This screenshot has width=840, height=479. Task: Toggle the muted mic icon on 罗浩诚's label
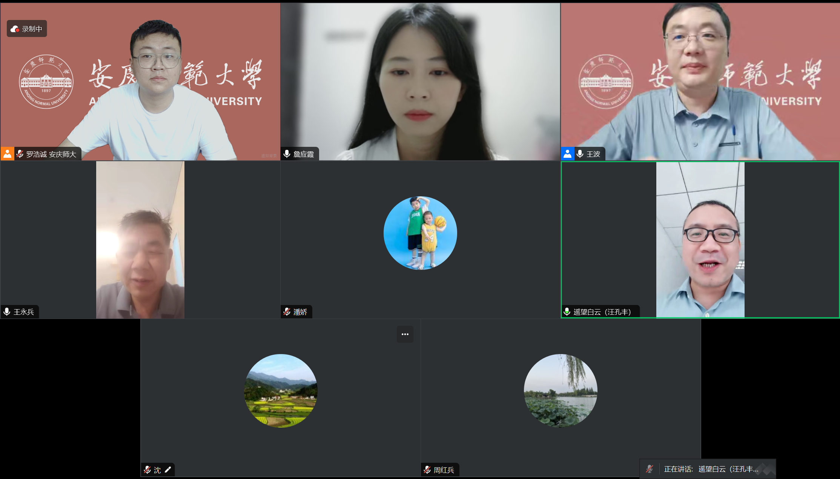[x=20, y=154]
